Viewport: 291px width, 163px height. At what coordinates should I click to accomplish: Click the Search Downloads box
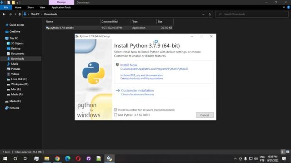(252, 14)
